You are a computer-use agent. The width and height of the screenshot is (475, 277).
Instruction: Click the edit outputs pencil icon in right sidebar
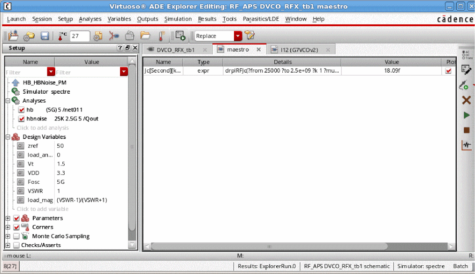(x=466, y=70)
